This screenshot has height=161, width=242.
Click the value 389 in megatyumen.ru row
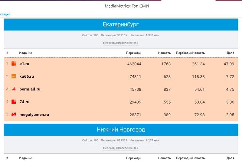(167, 115)
